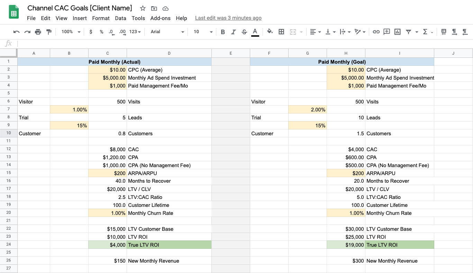
Task: Open the Add-ons menu
Action: tap(160, 18)
